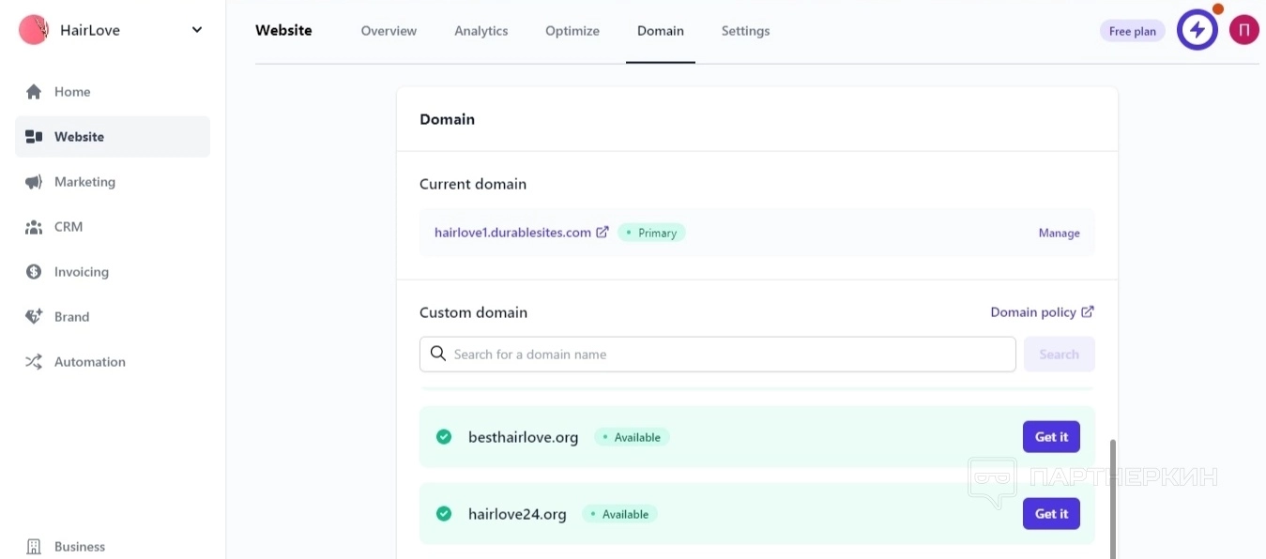The height and width of the screenshot is (559, 1266).
Task: Get the besthairlove.org domain
Action: pos(1050,437)
